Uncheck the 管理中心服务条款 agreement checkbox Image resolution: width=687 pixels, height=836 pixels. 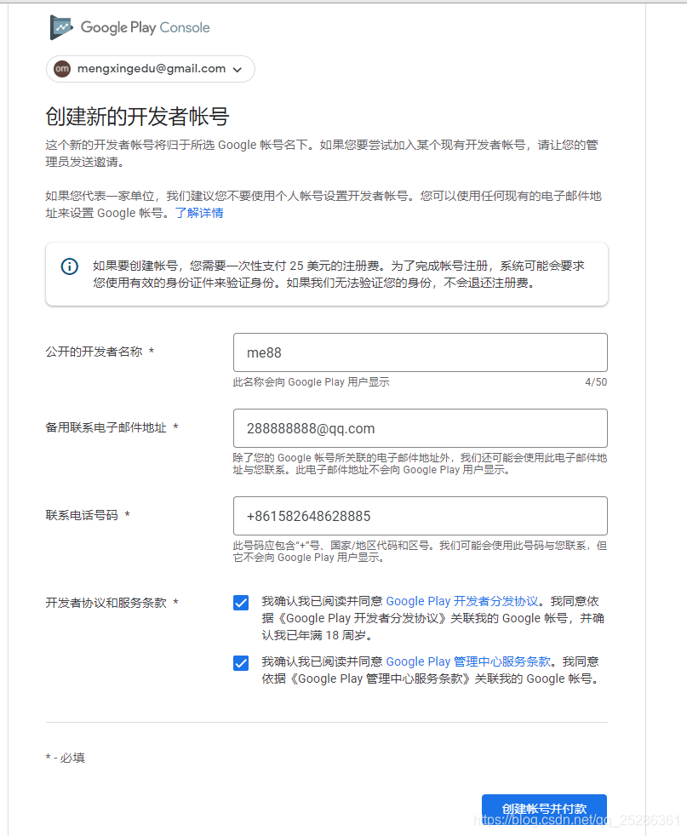241,663
